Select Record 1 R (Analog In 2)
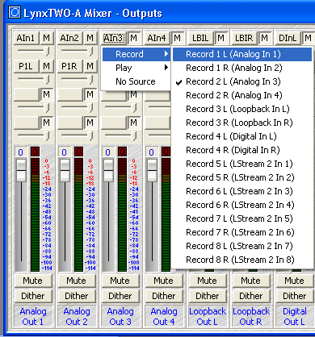The height and width of the screenshot is (337, 315). [x=242, y=68]
